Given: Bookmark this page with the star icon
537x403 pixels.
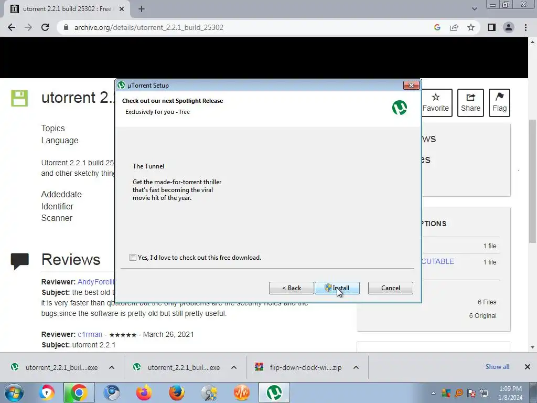Looking at the screenshot, I should [x=471, y=27].
